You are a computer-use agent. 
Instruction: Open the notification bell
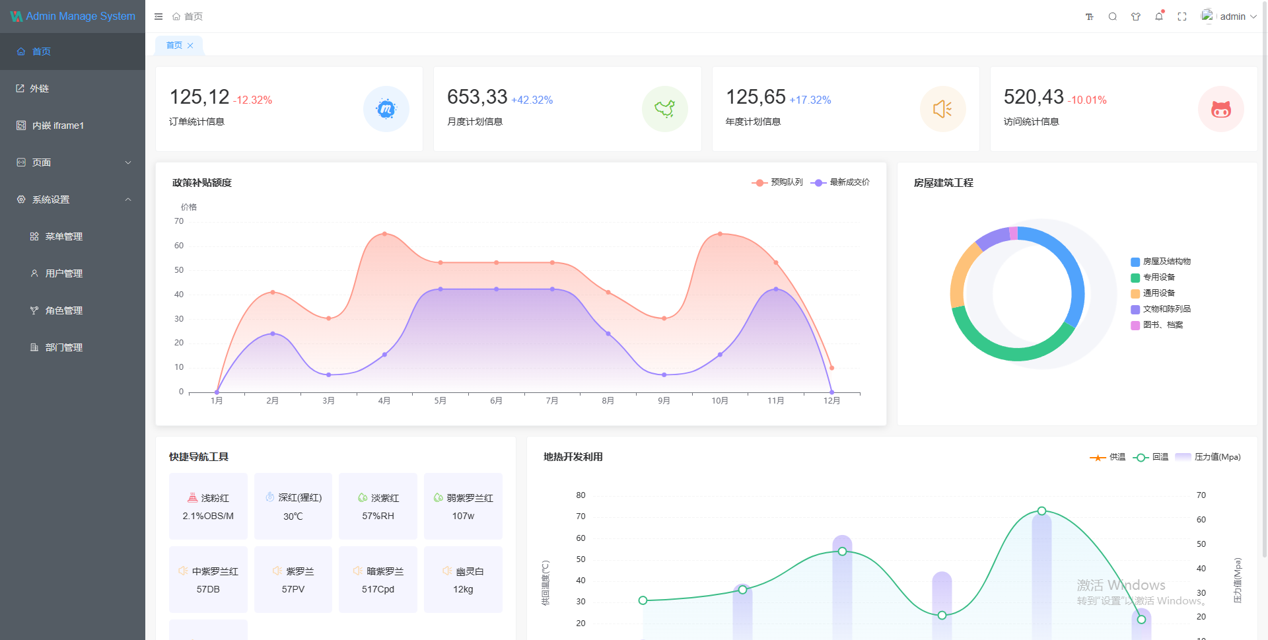coord(1159,17)
